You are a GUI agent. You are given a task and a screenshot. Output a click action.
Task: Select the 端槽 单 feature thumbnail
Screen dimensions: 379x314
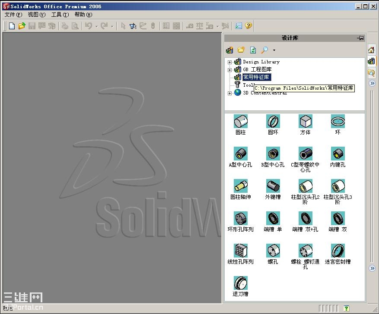(x=273, y=218)
